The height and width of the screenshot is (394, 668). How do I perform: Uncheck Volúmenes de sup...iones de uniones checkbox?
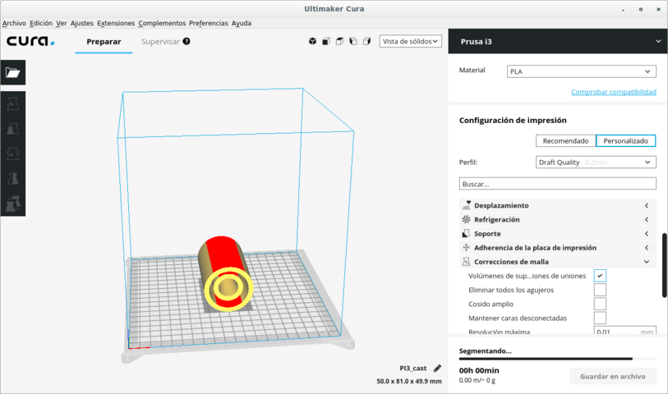(600, 276)
